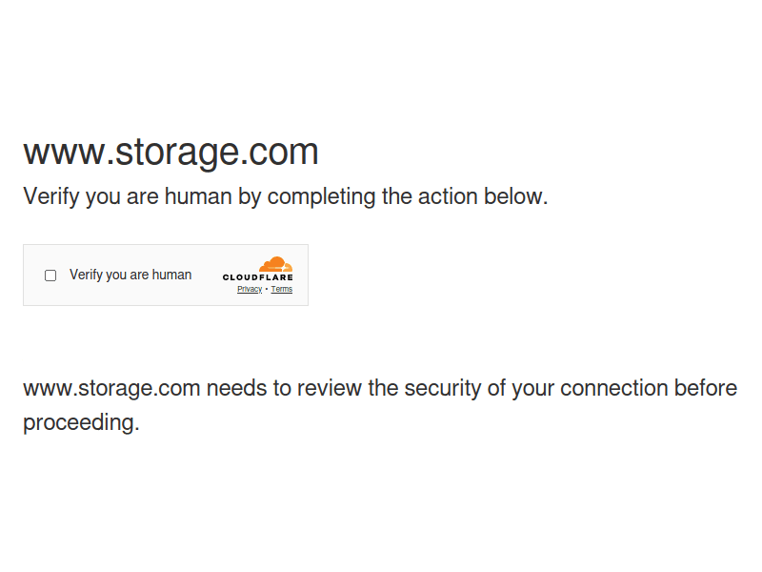Open the Privacy policy link
The width and height of the screenshot is (762, 572).
248,289
